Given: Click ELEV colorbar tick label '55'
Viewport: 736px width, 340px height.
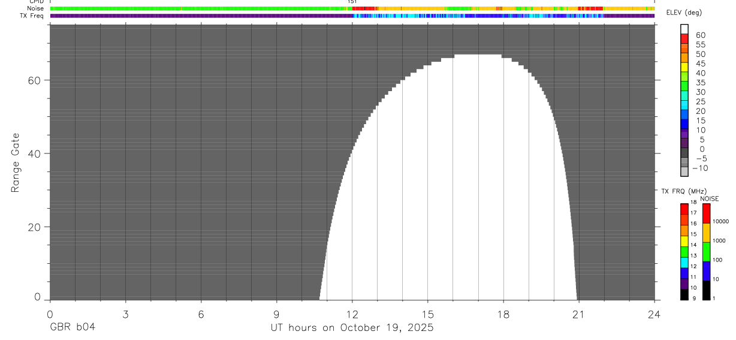Looking at the screenshot, I should point(701,45).
